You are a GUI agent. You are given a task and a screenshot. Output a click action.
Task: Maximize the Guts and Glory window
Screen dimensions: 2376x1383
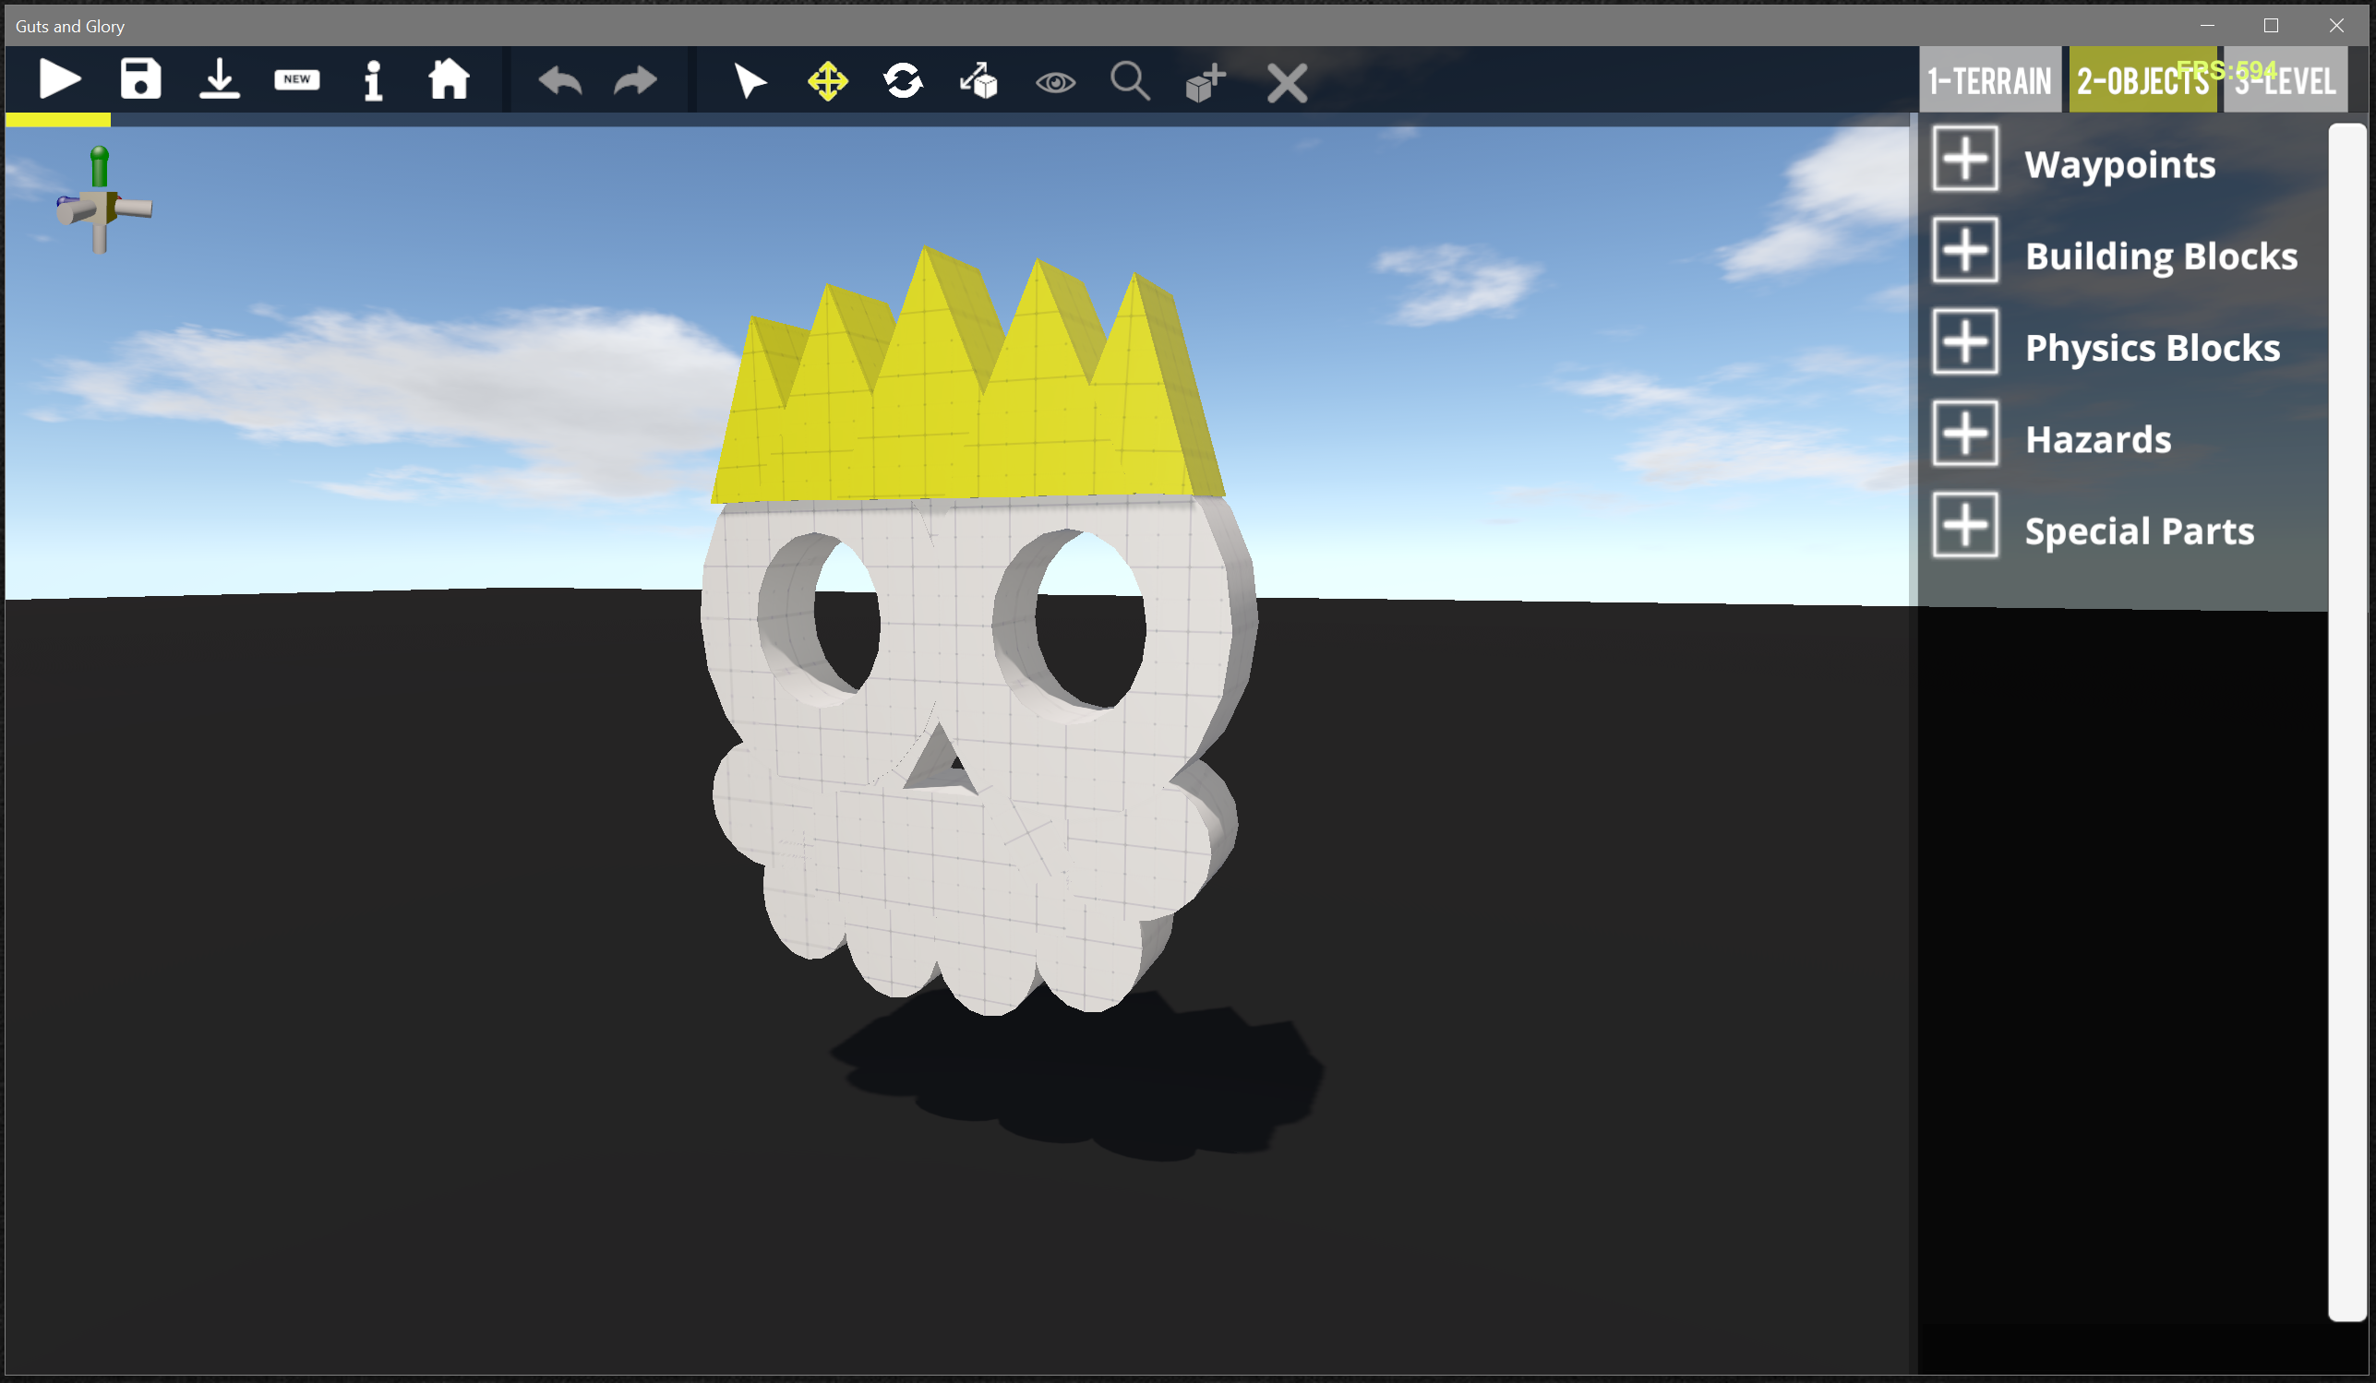(2272, 26)
